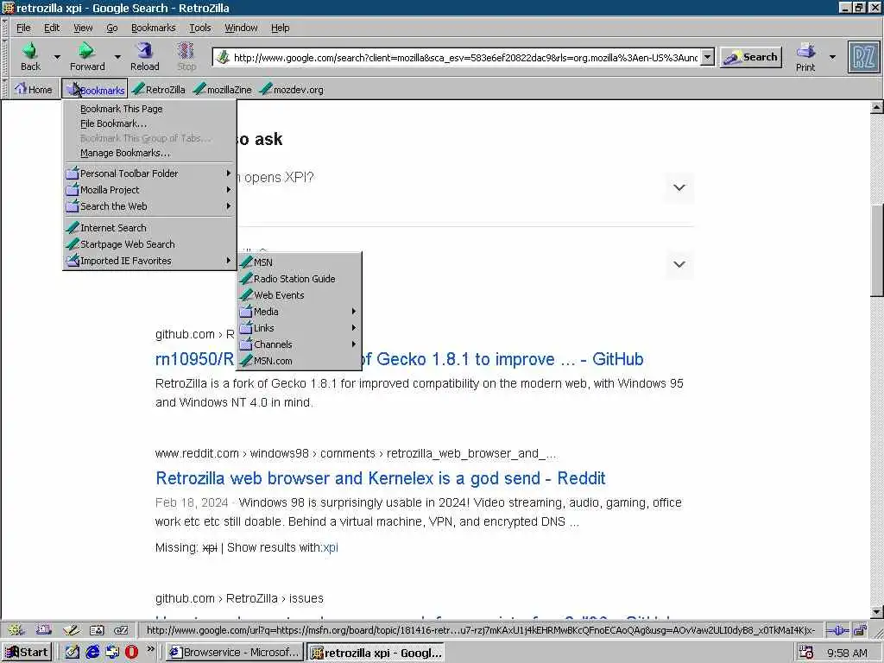The height and width of the screenshot is (663, 884).
Task: Choose File Bookmark… entry
Action: 148,123
